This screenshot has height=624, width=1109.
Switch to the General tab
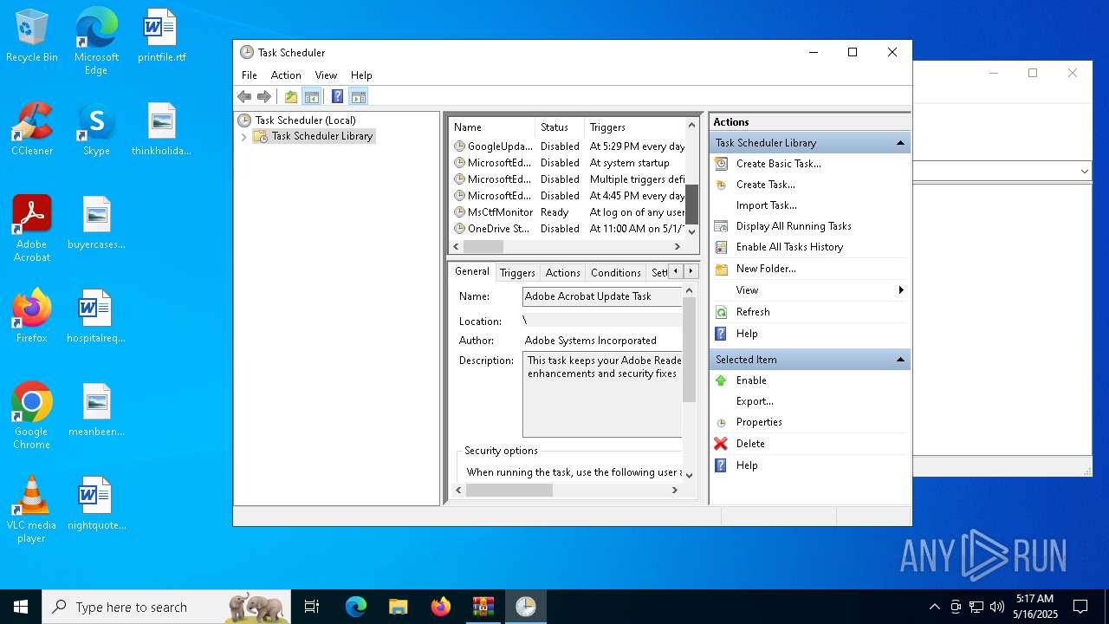pos(472,271)
